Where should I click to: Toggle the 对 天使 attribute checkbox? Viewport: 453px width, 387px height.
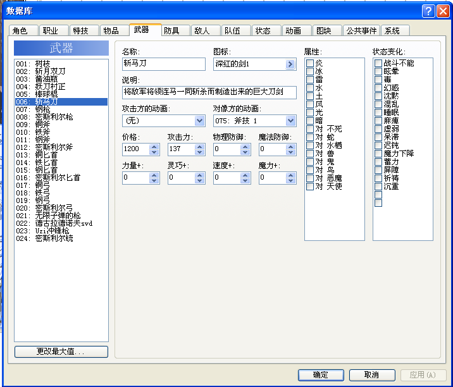pos(310,187)
